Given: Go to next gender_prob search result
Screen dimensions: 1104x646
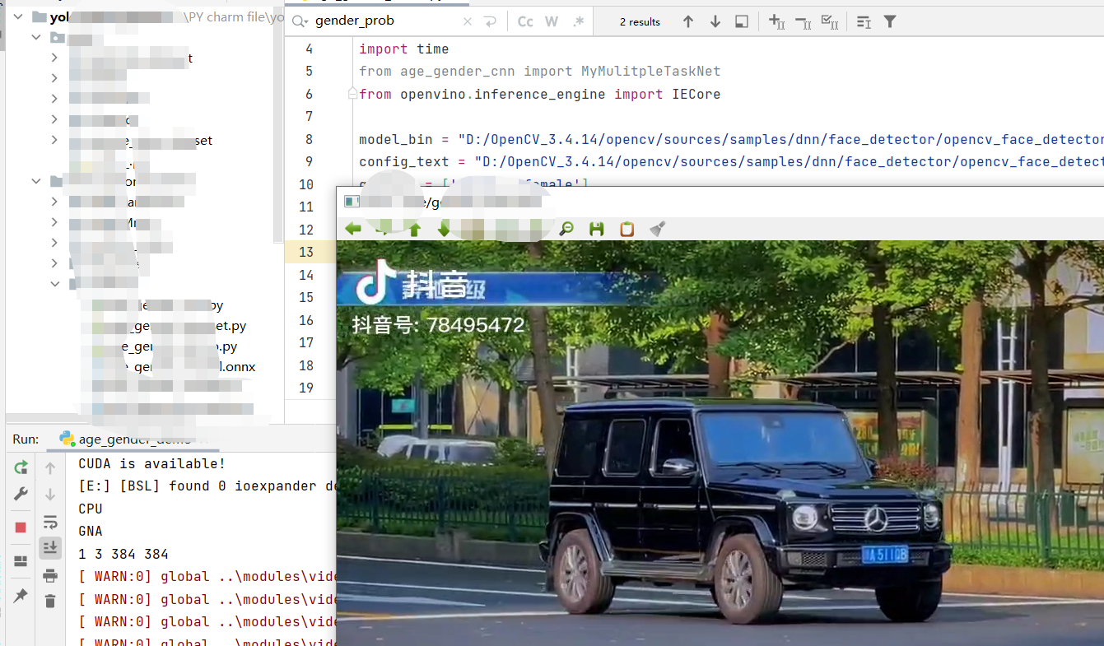Looking at the screenshot, I should coord(715,21).
